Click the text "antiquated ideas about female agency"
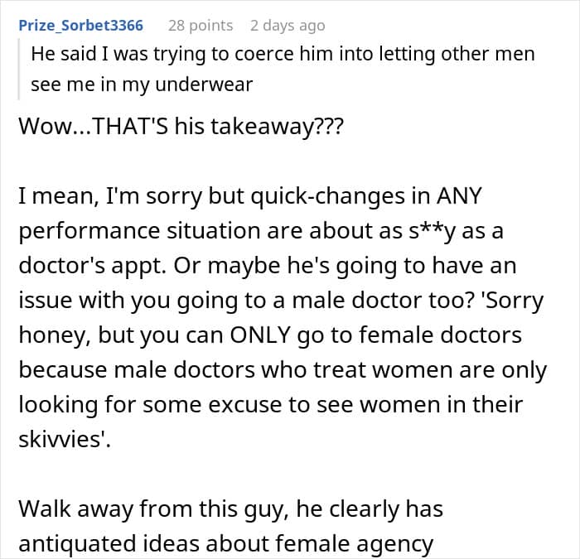The width and height of the screenshot is (580, 559). pos(225,543)
